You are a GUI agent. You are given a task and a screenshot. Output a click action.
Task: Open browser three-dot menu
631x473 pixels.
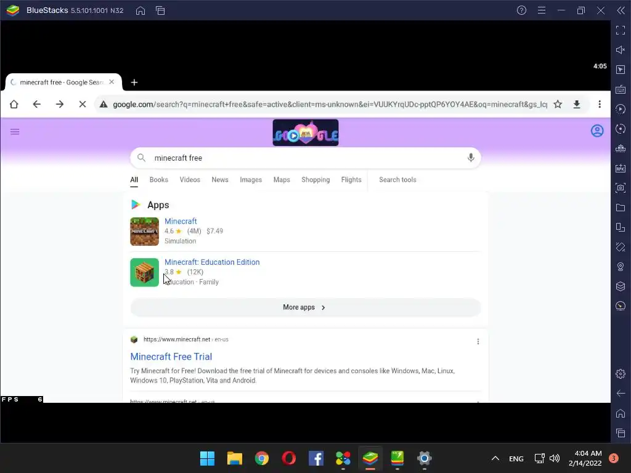click(600, 104)
